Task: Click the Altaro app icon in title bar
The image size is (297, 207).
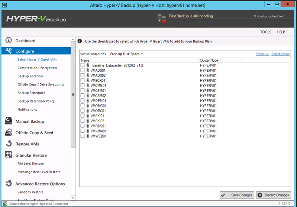Action: pos(4,5)
